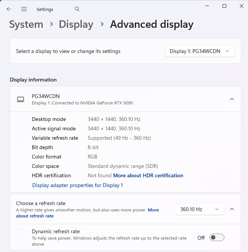Collapse the PG34WCDN display information section
This screenshot has height=252, width=248.
pos(232,99)
